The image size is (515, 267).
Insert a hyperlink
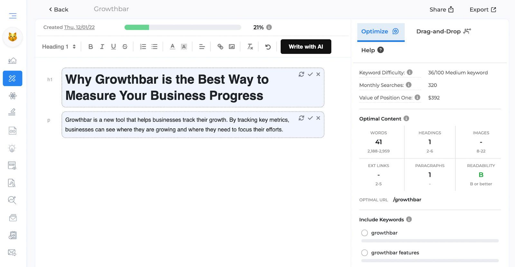[x=220, y=47]
